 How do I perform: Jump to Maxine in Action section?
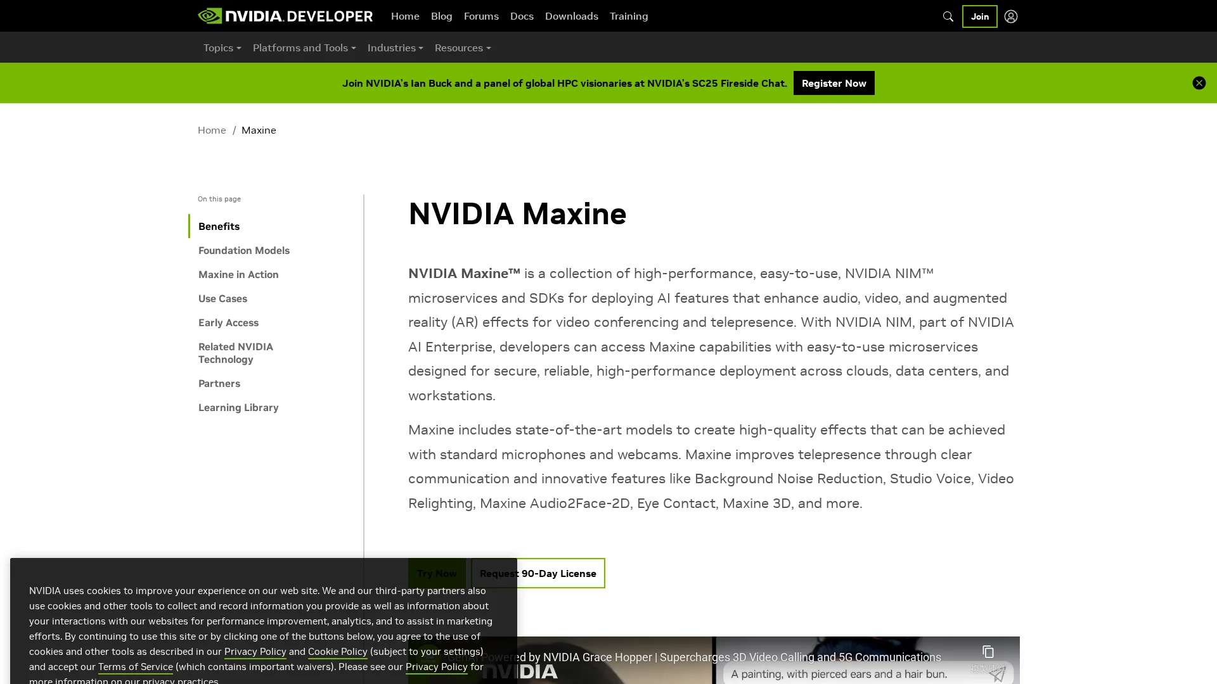pos(238,274)
